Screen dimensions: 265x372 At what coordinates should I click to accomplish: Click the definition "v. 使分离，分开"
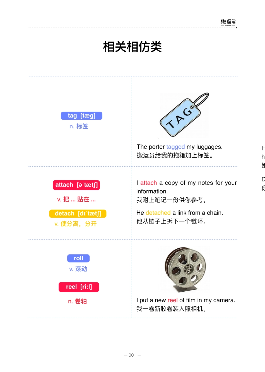76,224
